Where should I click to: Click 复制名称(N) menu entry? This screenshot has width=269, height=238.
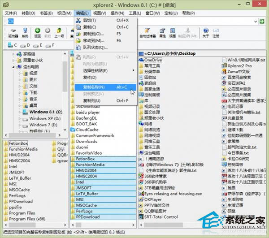point(105,87)
